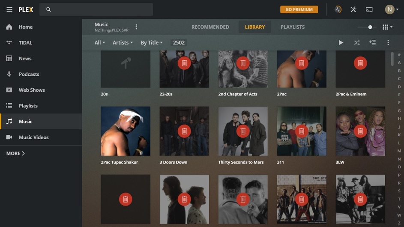Open the 22-20s artist title link
Image resolution: width=404 pixels, height=227 pixels.
click(166, 94)
